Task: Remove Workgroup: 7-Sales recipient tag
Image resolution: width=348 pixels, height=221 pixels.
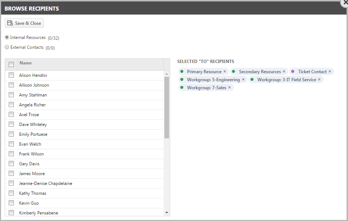Action: (229, 87)
